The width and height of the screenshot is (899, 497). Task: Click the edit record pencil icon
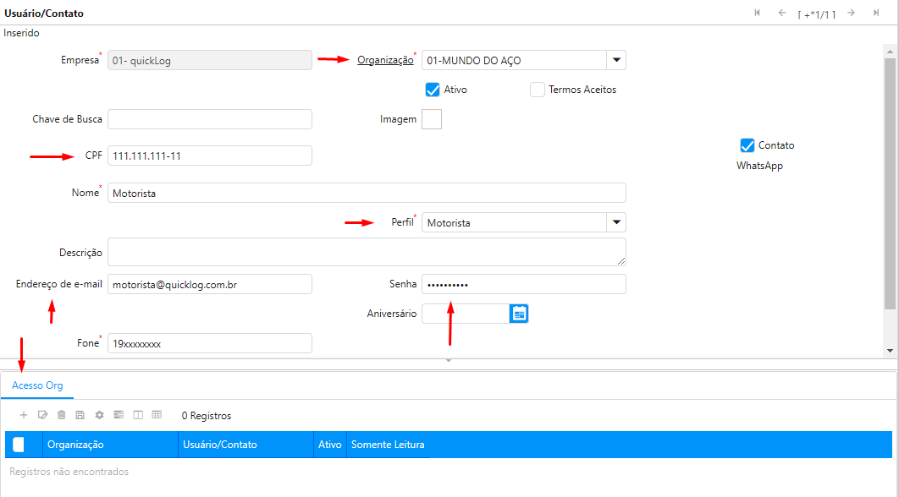(x=42, y=415)
